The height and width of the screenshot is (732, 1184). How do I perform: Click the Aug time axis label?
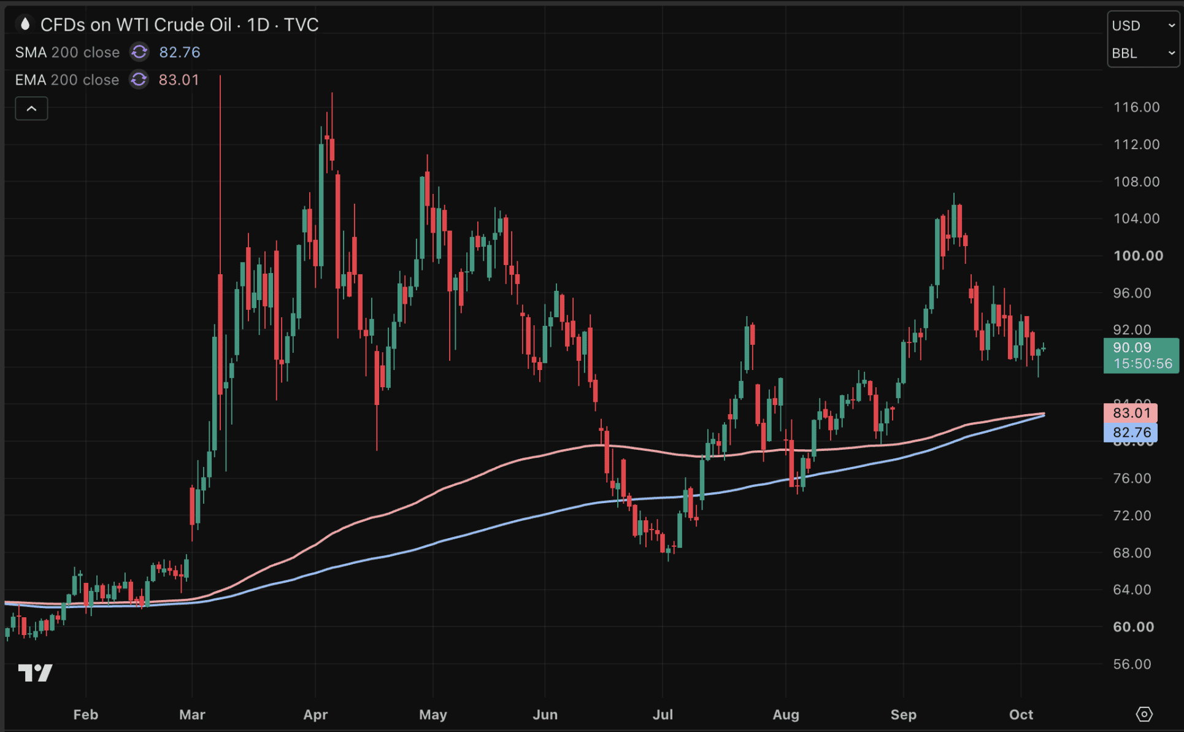pos(786,715)
